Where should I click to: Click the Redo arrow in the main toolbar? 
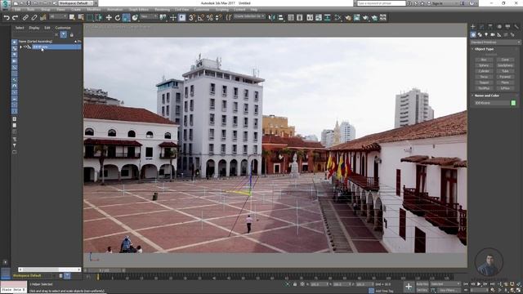pos(16,18)
